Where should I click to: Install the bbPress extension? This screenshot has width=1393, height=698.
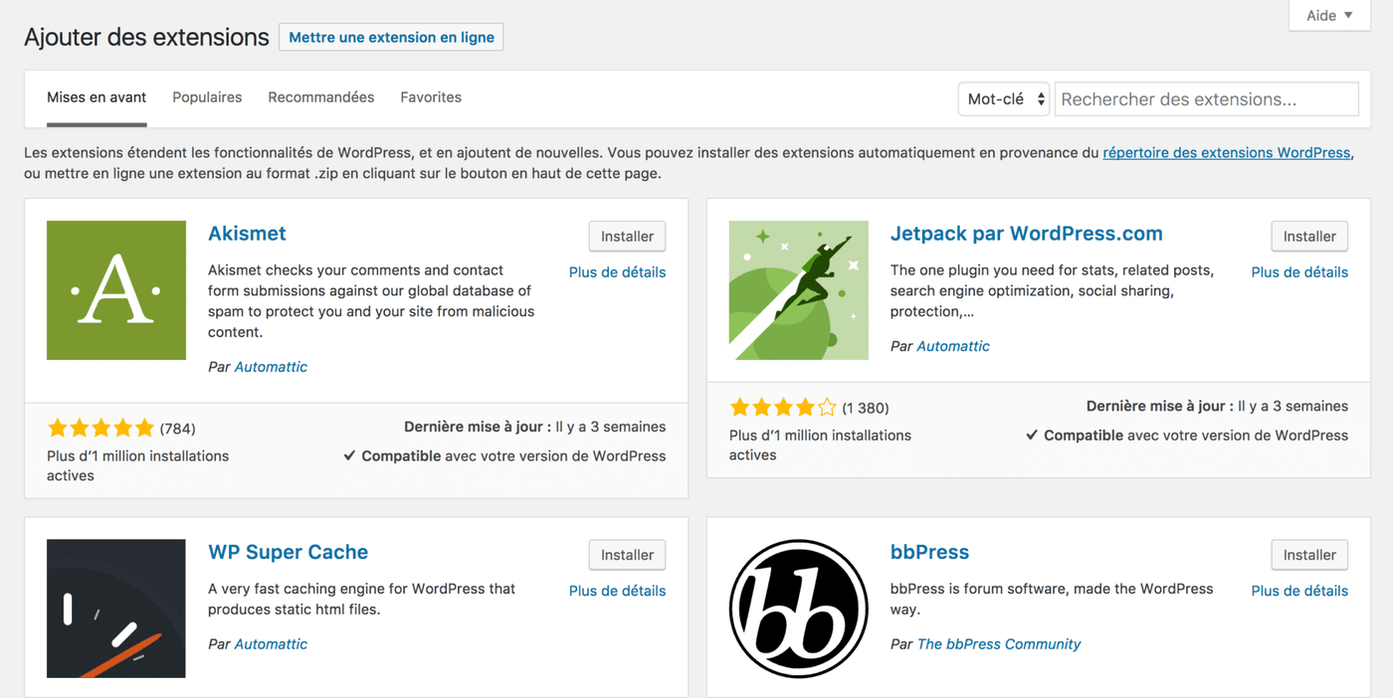click(1308, 554)
